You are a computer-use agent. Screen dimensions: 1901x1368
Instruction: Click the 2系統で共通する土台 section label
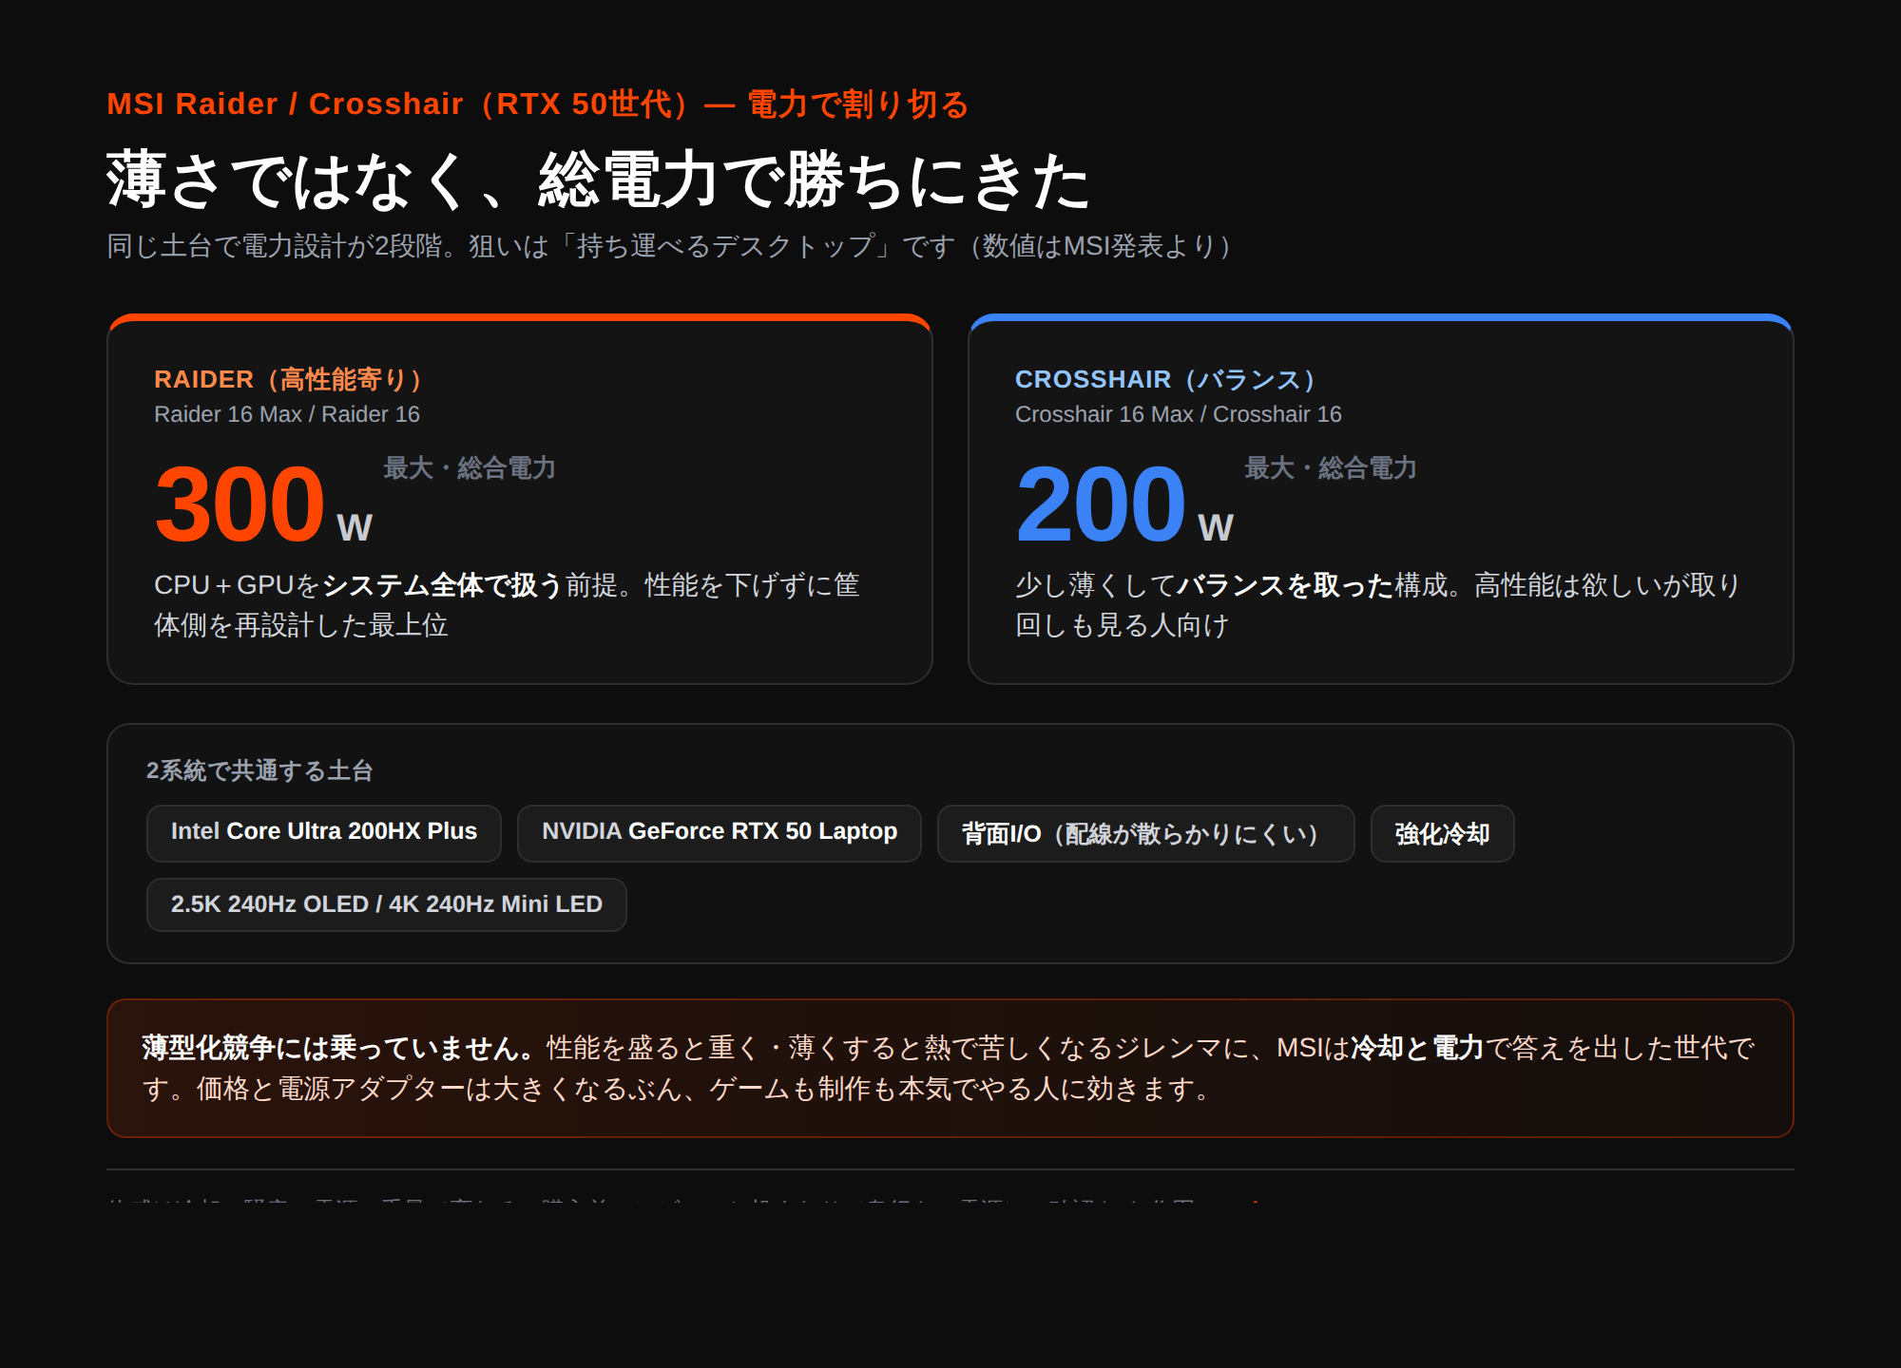[259, 770]
